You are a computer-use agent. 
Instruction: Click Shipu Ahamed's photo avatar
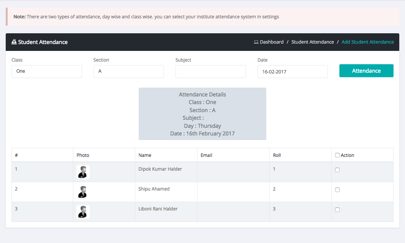click(x=83, y=192)
